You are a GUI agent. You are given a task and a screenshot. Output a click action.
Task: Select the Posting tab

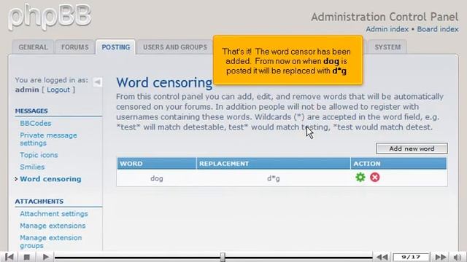116,47
